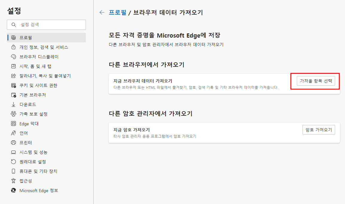Go to 브라우저 디스플레이 settings

point(46,57)
